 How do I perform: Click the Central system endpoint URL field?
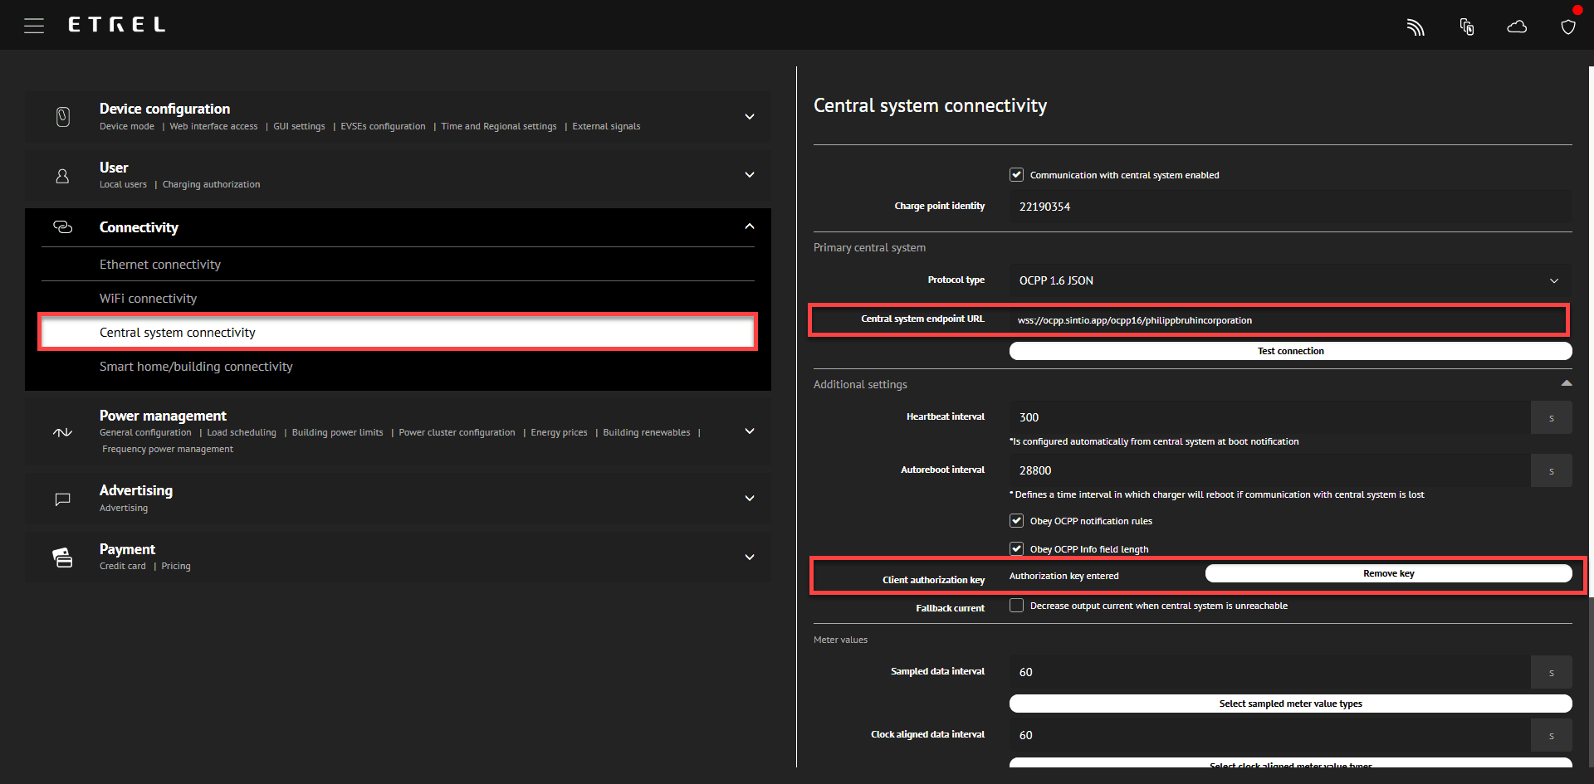pyautogui.click(x=1290, y=320)
